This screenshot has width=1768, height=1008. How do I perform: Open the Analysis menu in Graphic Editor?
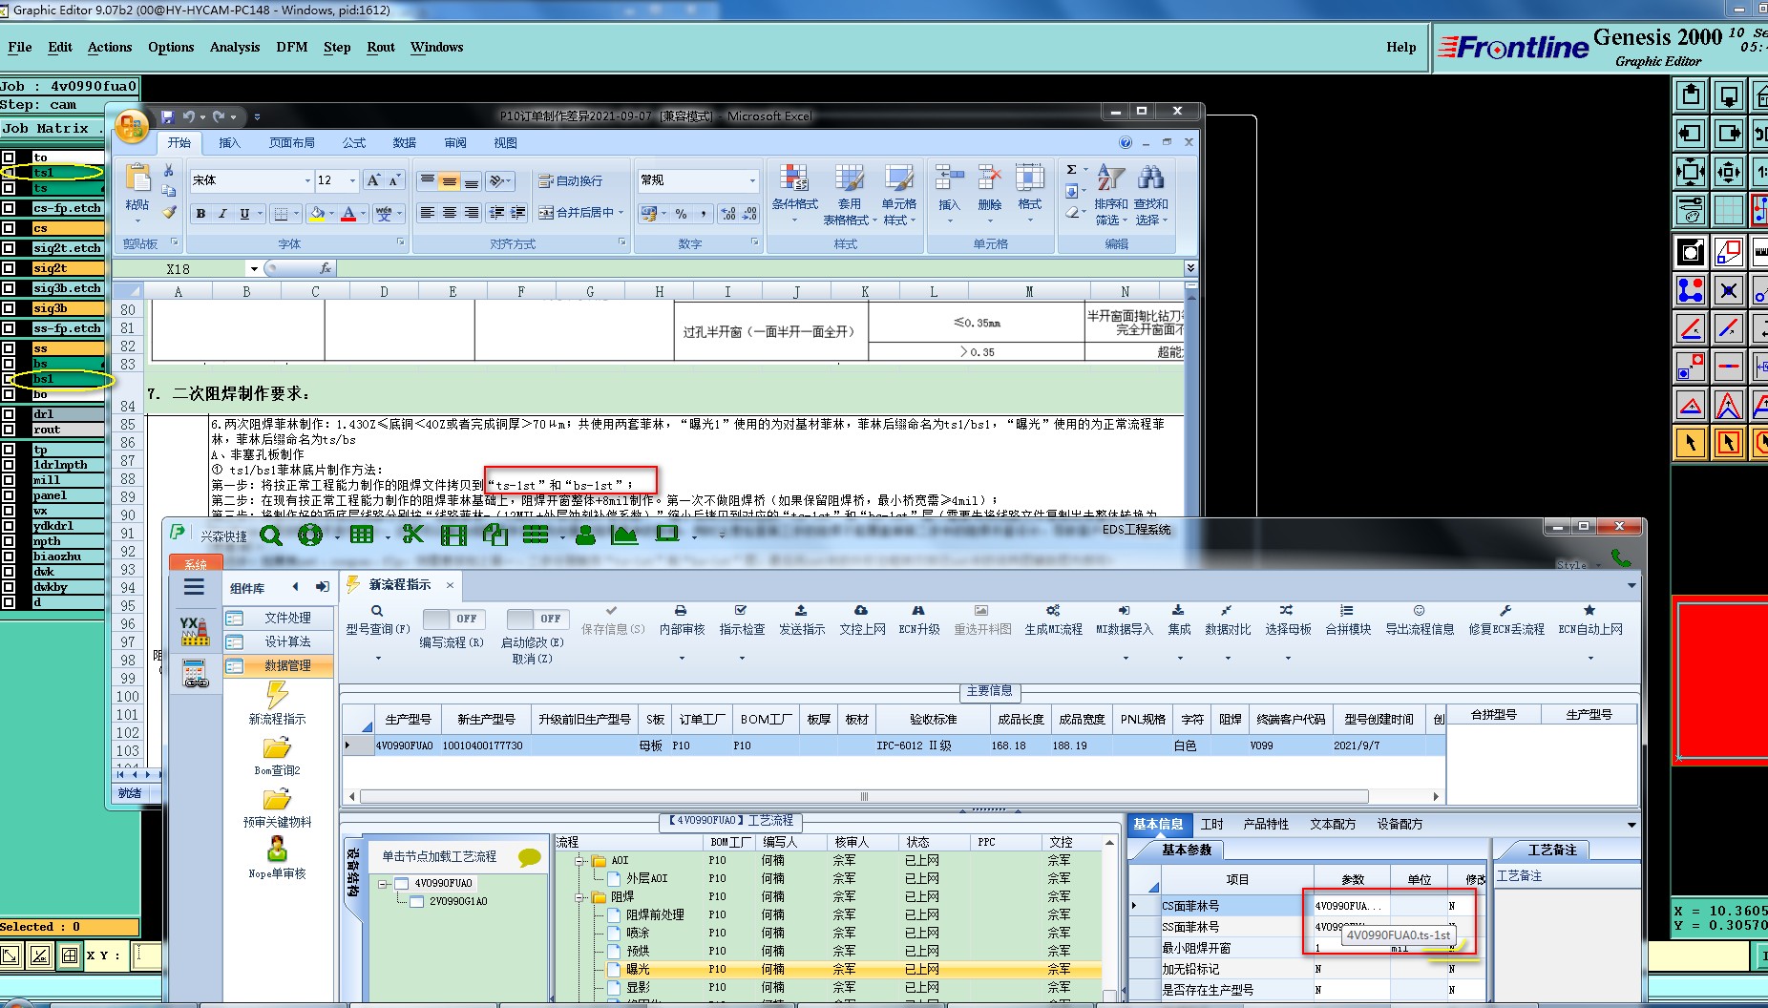[235, 47]
